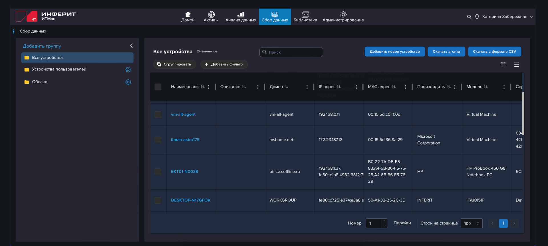Focus the Поиск search field

291,52
